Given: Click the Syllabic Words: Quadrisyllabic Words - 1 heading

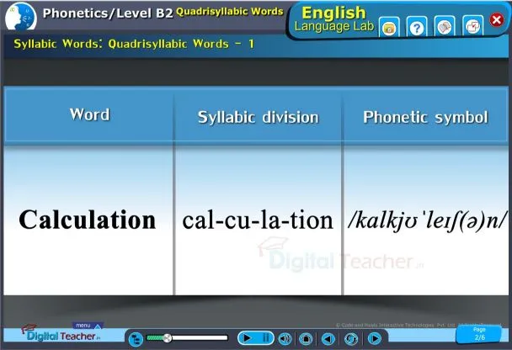Looking at the screenshot, I should (134, 44).
